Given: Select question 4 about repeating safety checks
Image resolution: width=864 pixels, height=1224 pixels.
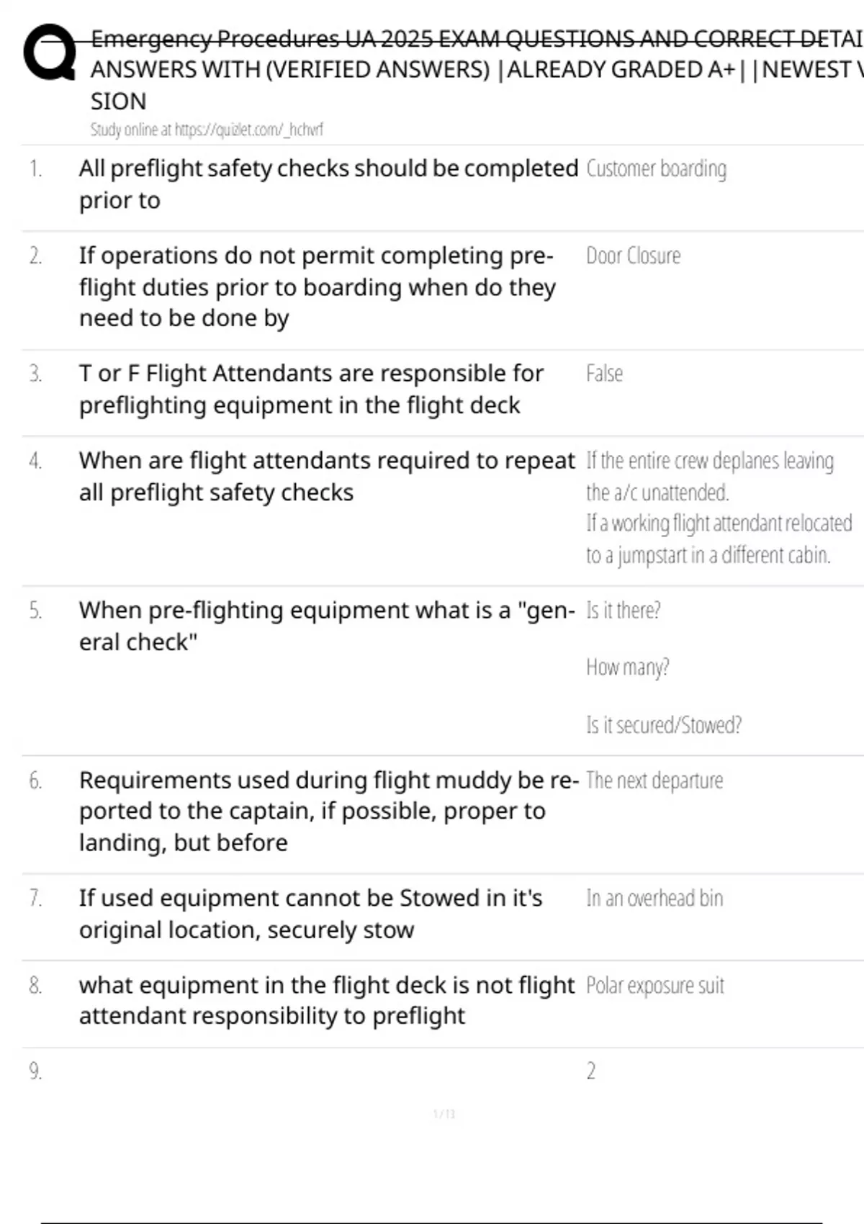Looking at the screenshot, I should (327, 476).
